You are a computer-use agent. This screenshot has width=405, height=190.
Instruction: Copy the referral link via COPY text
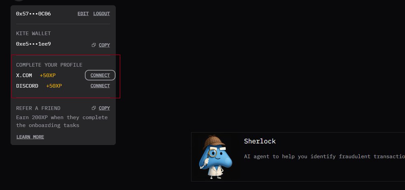[x=104, y=108]
